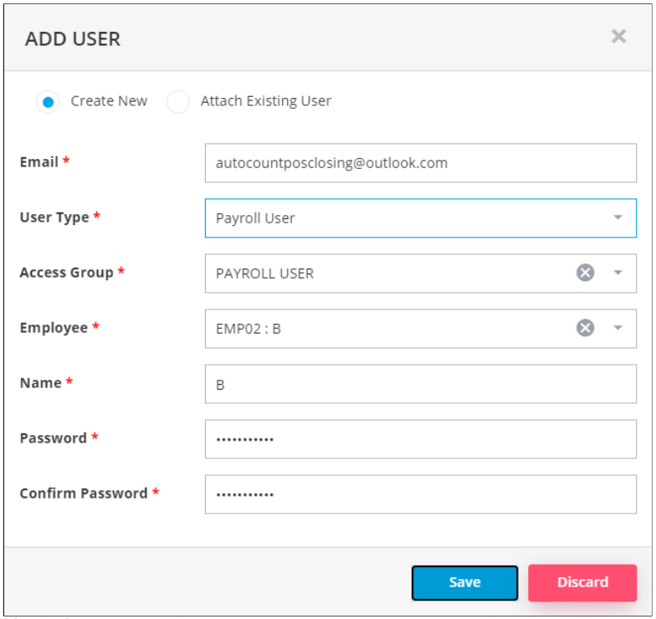Open the Access Group dropdown arrow
The width and height of the screenshot is (656, 619).
618,273
